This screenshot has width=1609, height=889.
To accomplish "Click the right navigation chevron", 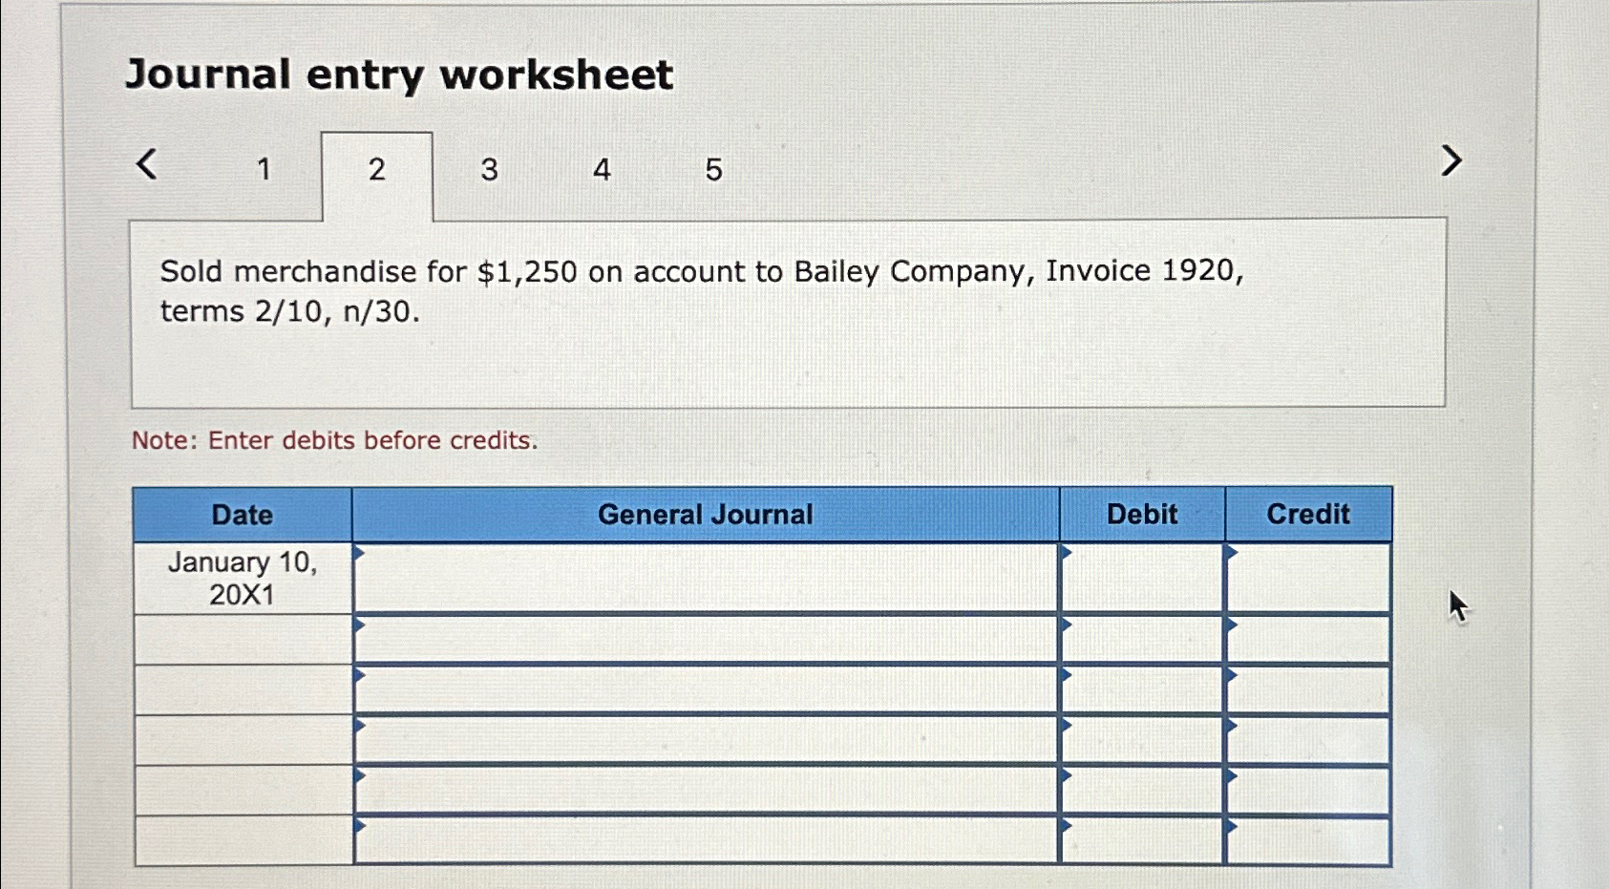I will [1451, 160].
